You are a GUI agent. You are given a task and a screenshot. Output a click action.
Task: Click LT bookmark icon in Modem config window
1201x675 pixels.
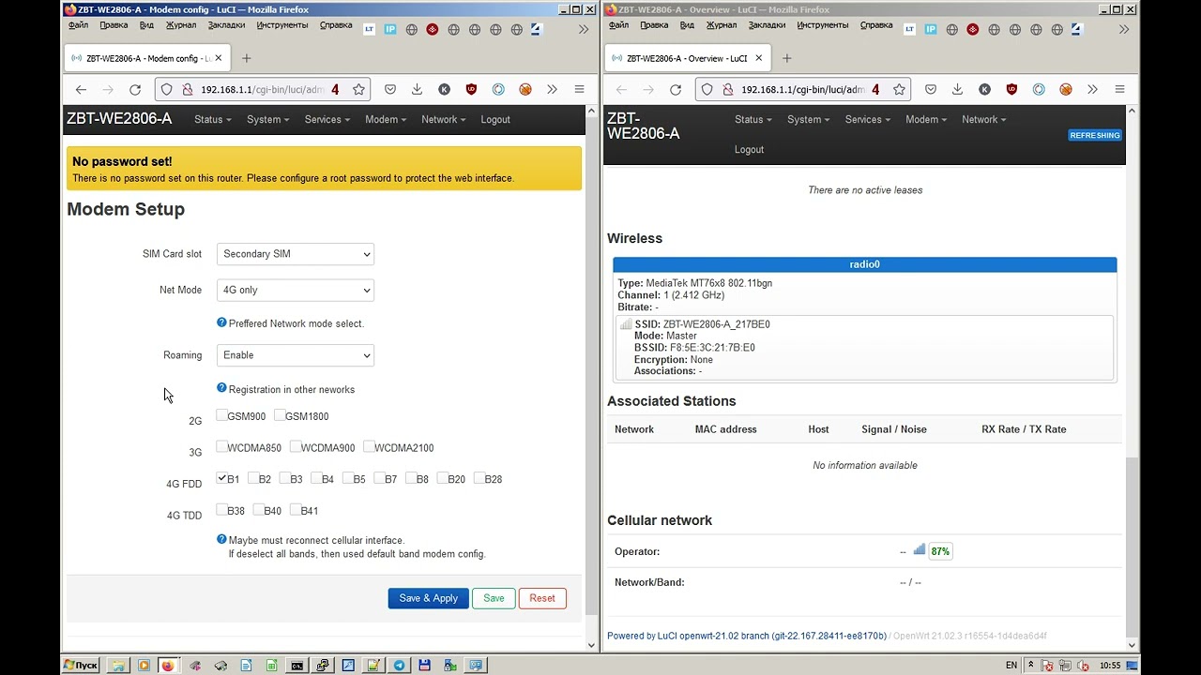[x=369, y=29]
